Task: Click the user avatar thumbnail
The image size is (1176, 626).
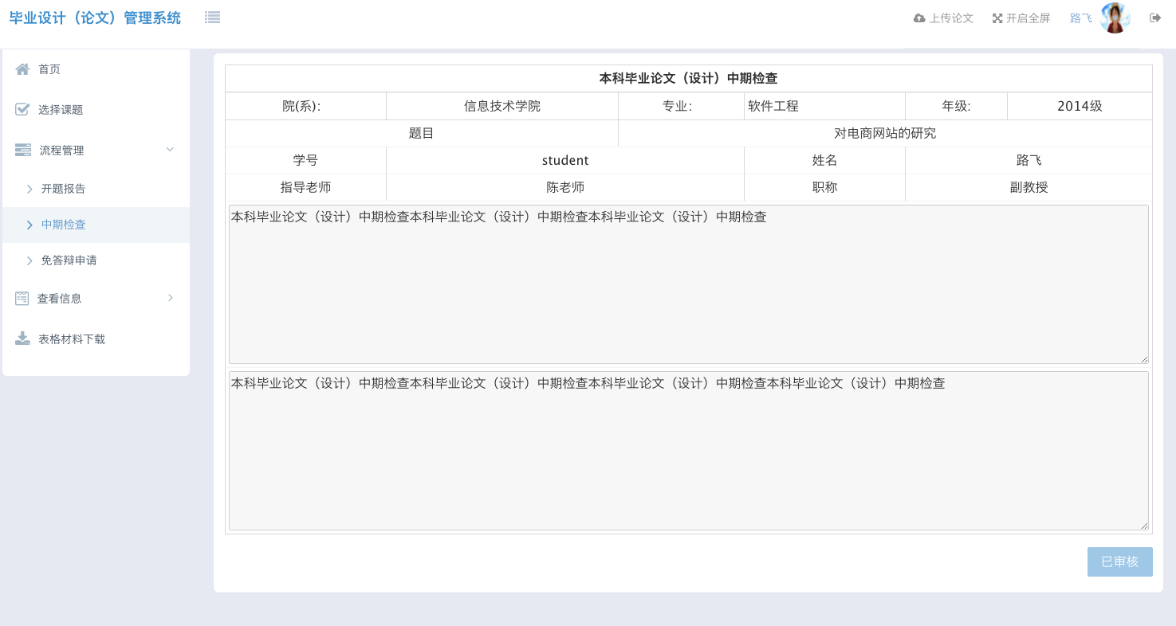Action: pyautogui.click(x=1114, y=18)
